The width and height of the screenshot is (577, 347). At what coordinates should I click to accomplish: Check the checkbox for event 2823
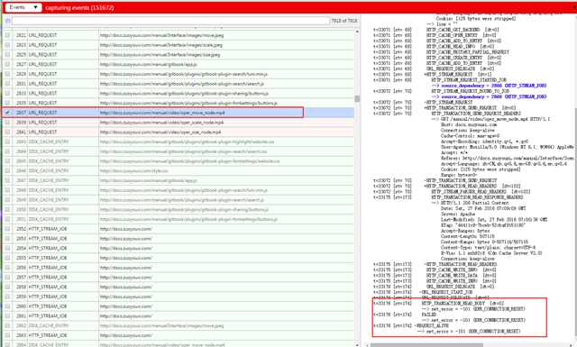[x=7, y=45]
